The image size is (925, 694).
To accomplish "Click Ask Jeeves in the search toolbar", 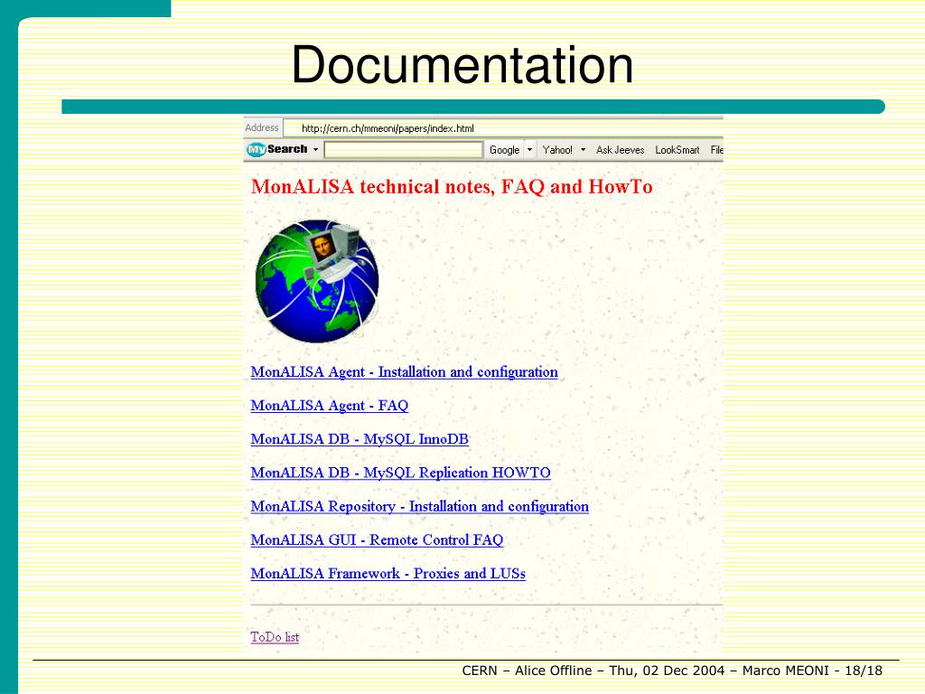I will (x=620, y=150).
